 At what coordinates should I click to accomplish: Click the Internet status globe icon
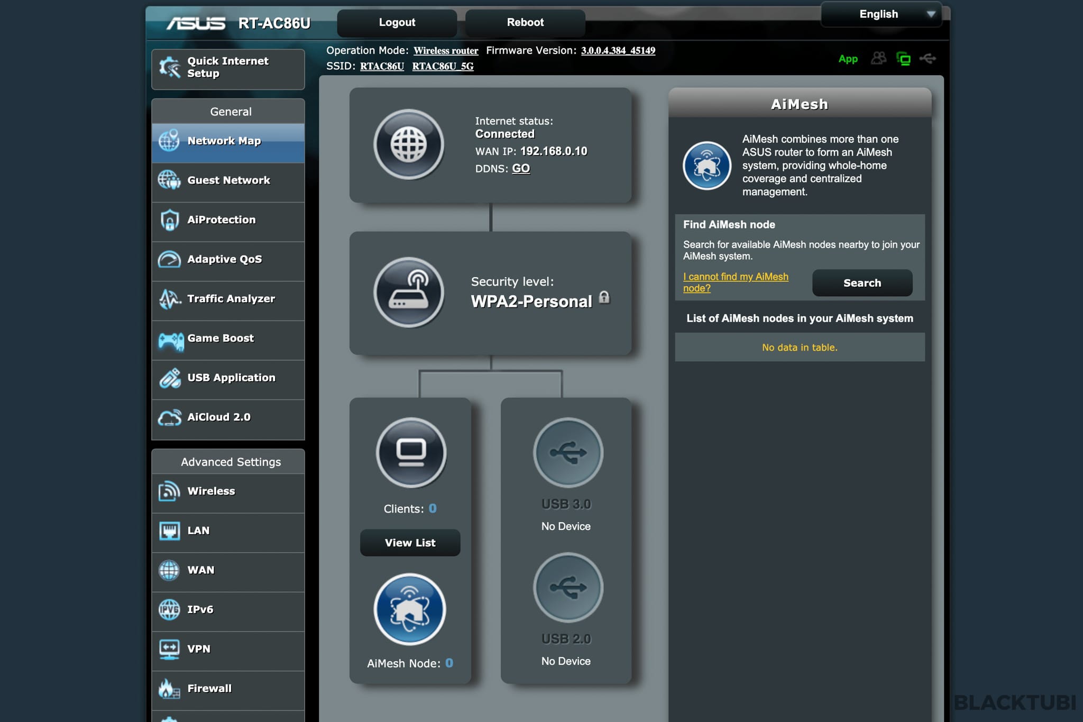click(408, 144)
